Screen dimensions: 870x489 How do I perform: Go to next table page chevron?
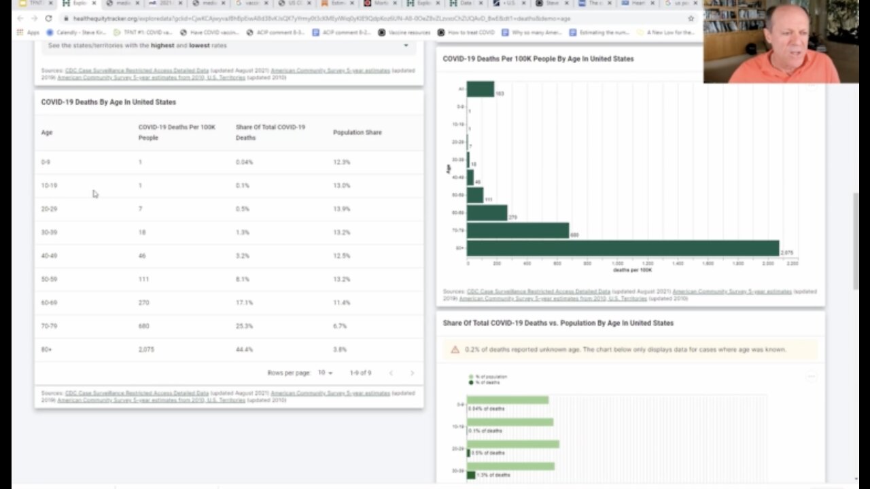412,373
